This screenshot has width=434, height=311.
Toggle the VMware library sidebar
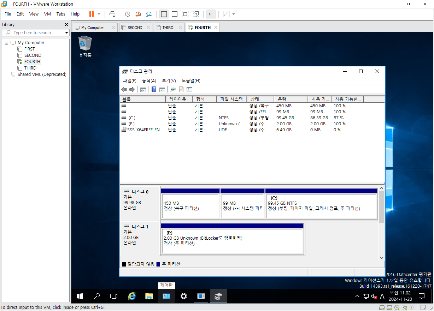164,14
